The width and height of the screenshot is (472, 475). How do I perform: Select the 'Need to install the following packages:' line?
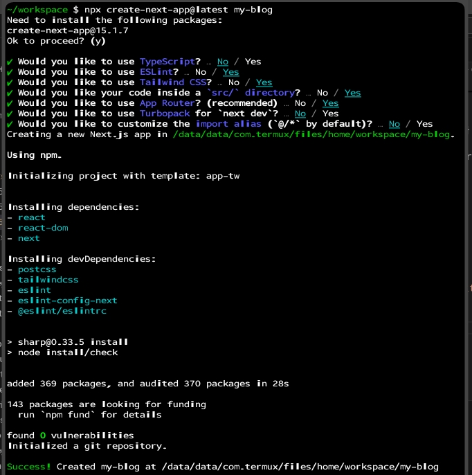point(114,20)
